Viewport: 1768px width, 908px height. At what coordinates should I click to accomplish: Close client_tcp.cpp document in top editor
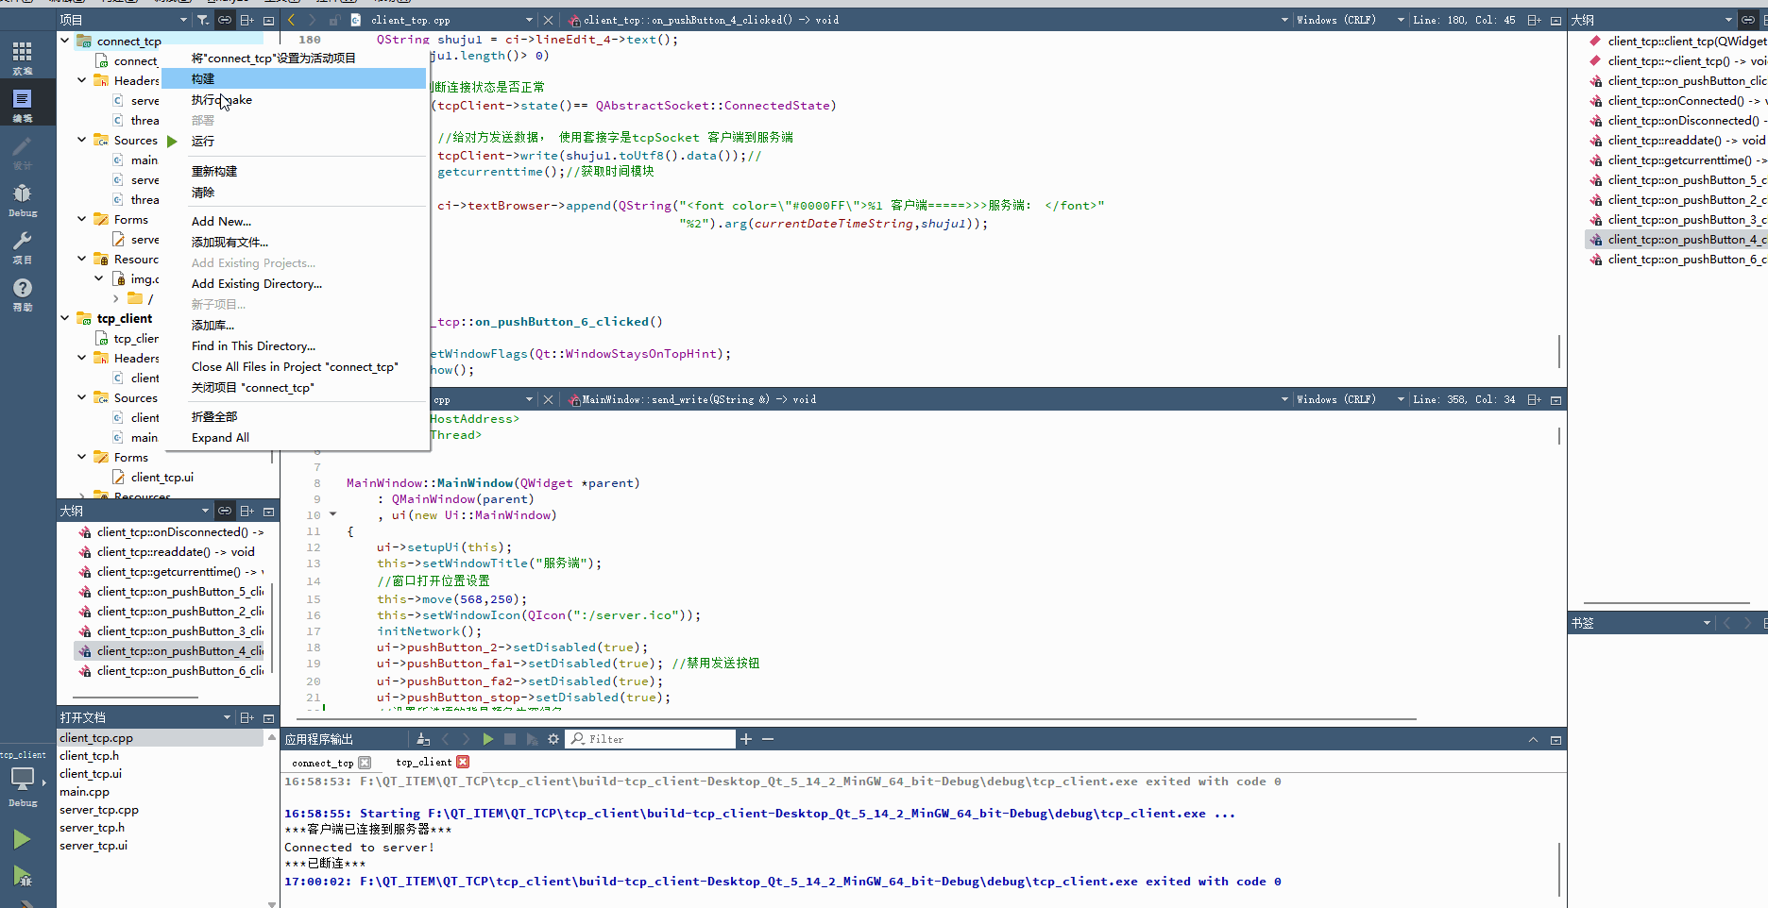pos(548,20)
